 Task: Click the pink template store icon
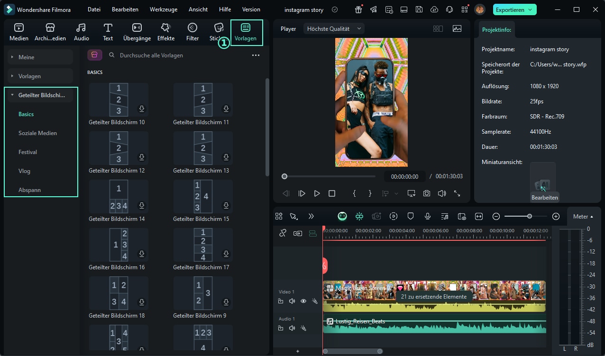coord(95,55)
